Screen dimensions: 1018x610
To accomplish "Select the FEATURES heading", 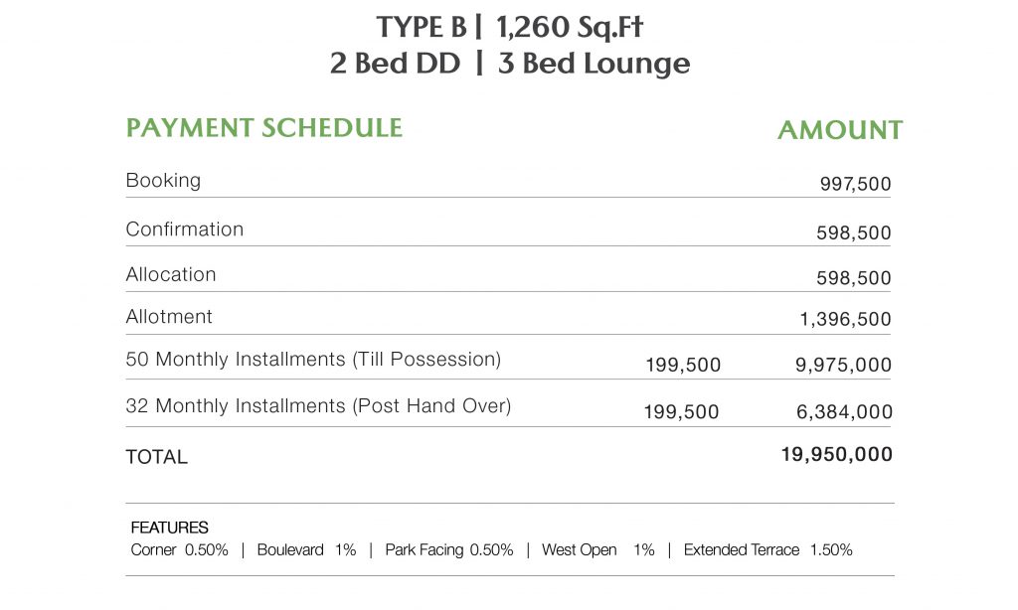I will click(x=169, y=529).
